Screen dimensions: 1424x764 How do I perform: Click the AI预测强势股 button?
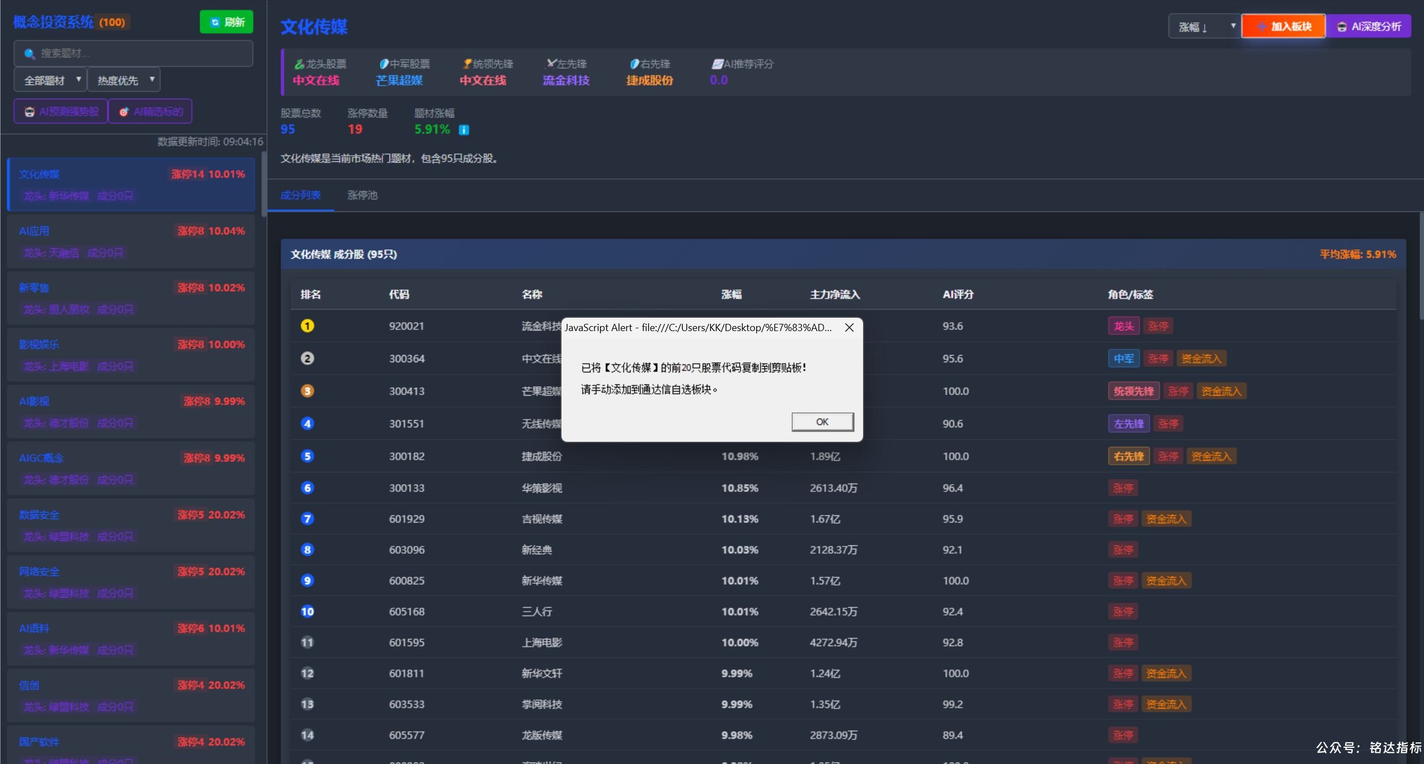[61, 111]
